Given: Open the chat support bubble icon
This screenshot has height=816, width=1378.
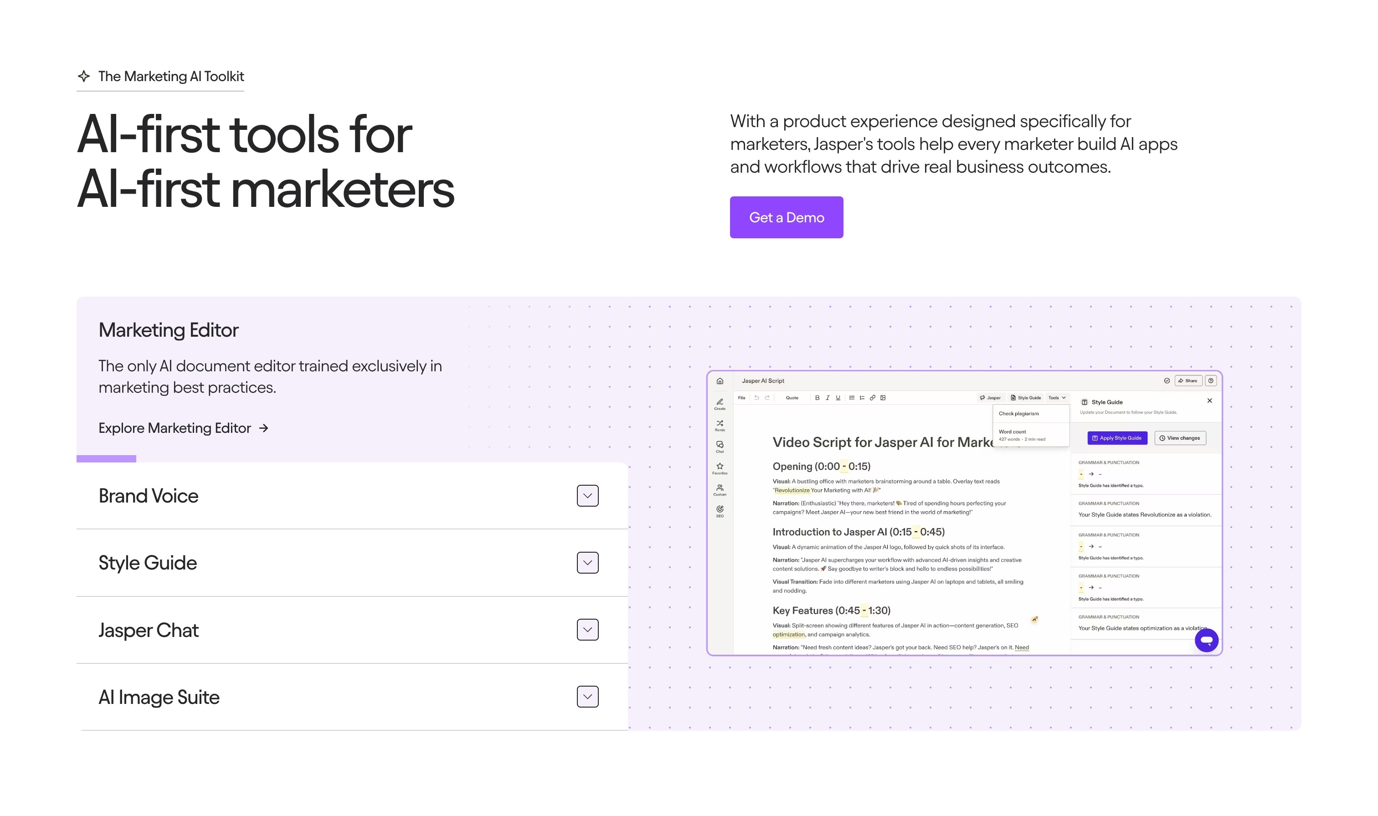Looking at the screenshot, I should pos(1207,640).
